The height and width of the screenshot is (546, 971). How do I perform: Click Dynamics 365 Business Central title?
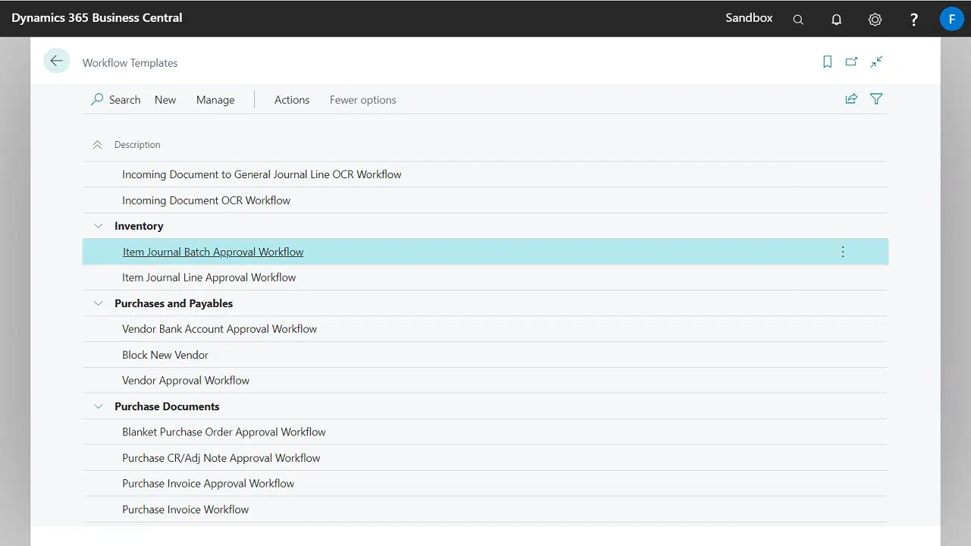(97, 17)
